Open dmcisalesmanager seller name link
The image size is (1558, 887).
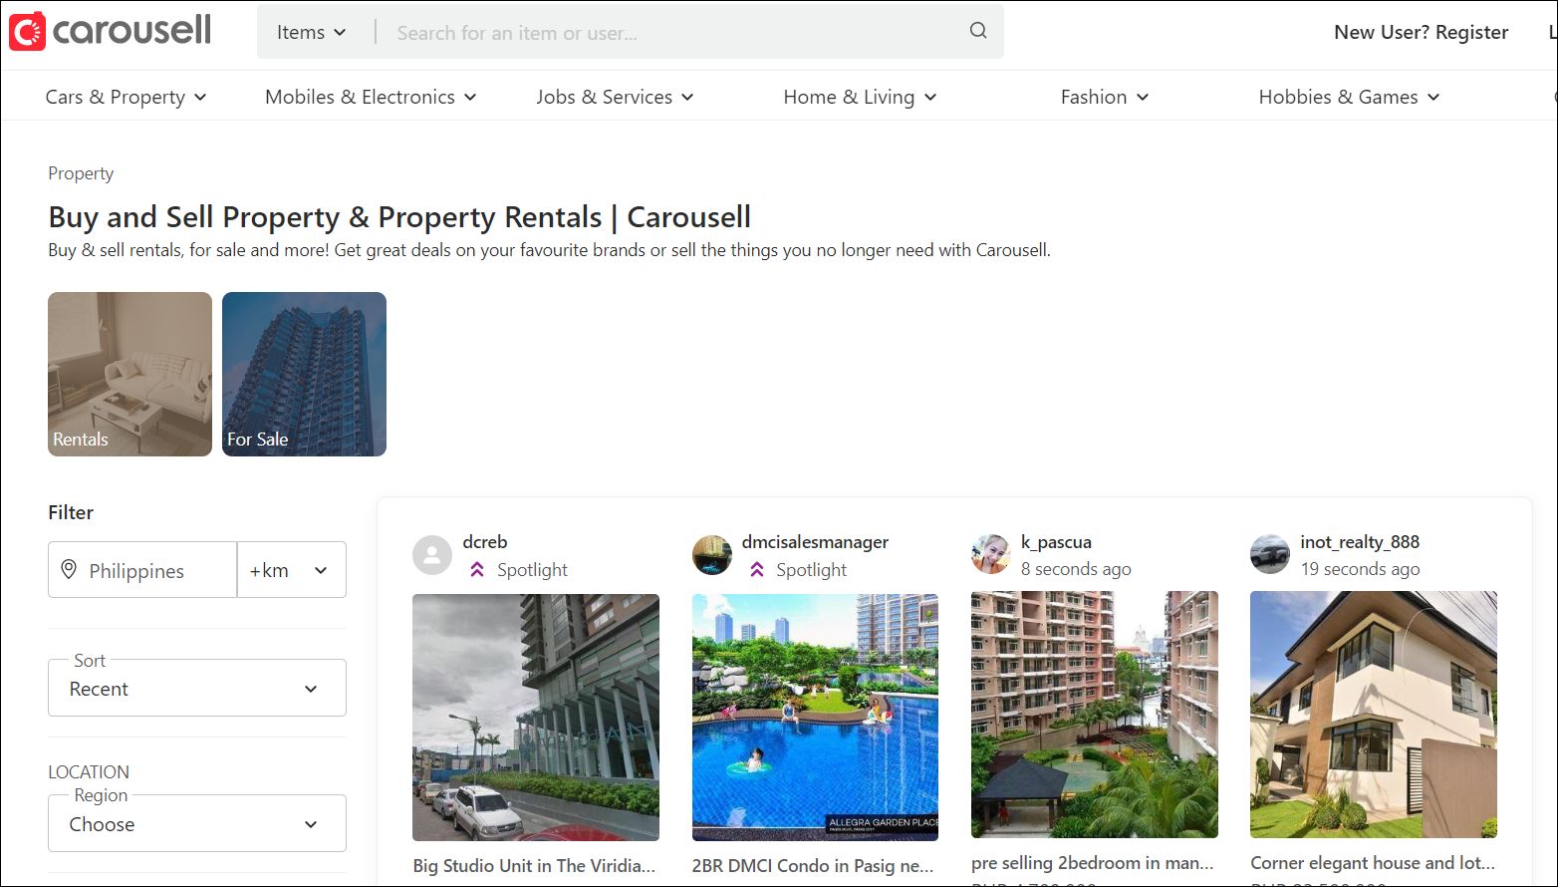tap(815, 542)
